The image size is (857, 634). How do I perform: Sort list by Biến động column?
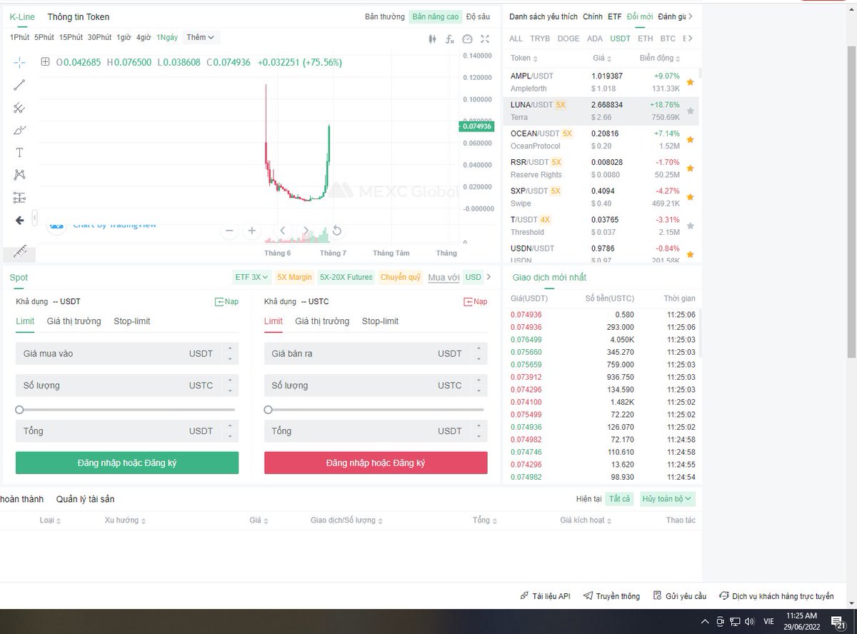click(x=660, y=58)
